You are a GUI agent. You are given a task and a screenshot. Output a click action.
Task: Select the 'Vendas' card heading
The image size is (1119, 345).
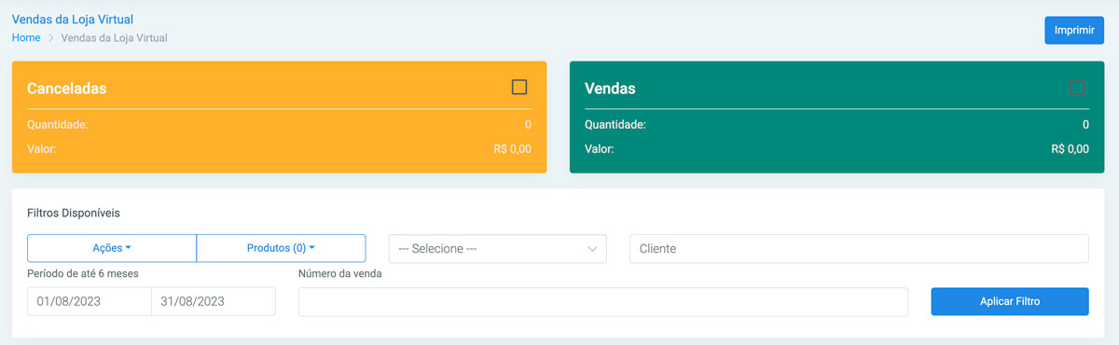click(x=610, y=89)
